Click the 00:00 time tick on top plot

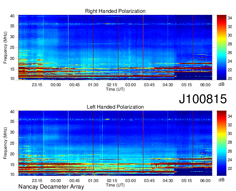pyautogui.click(x=56, y=85)
